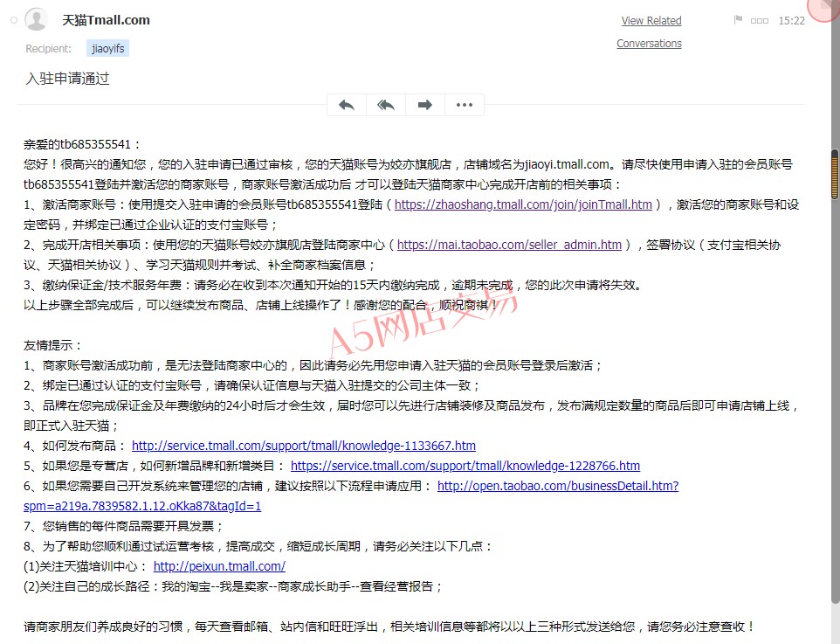Click the sender avatar icon
This screenshot has width=840, height=644.
(x=37, y=19)
